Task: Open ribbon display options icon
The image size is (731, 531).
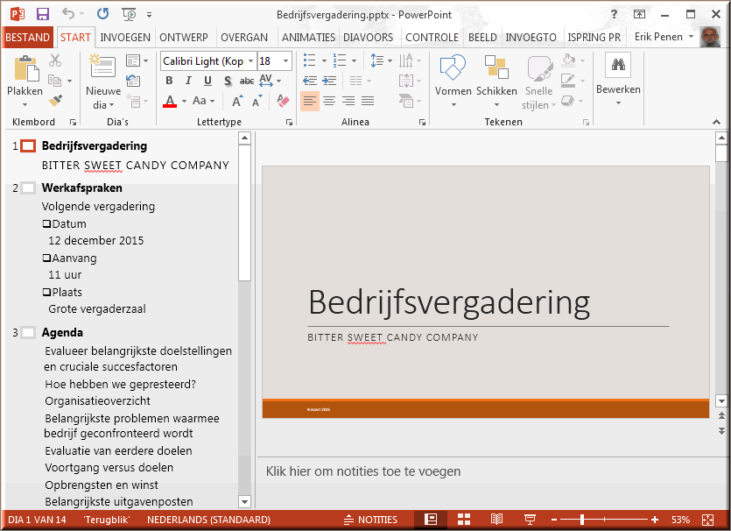Action: (x=639, y=15)
